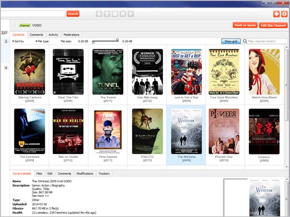Select the Torrent details tab
Viewport: 290px width, 217px height.
[x=22, y=174]
